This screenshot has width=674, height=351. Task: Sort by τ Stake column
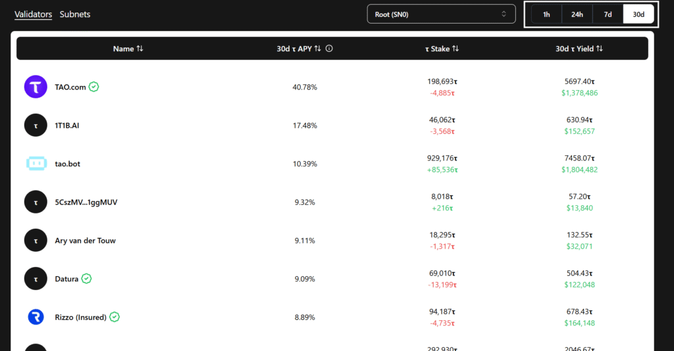point(441,49)
